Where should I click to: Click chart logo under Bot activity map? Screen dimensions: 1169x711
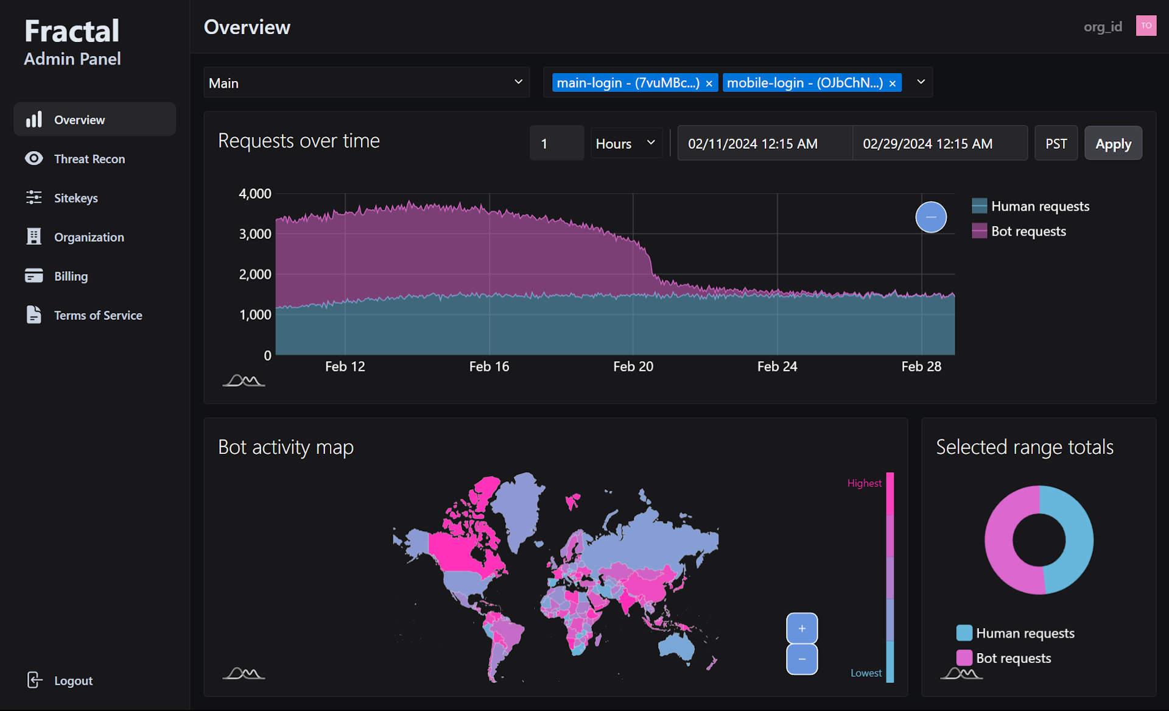click(244, 673)
